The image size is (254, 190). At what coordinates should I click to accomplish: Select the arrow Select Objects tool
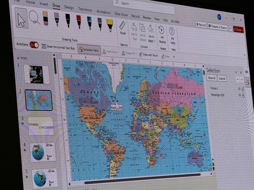coord(21,18)
